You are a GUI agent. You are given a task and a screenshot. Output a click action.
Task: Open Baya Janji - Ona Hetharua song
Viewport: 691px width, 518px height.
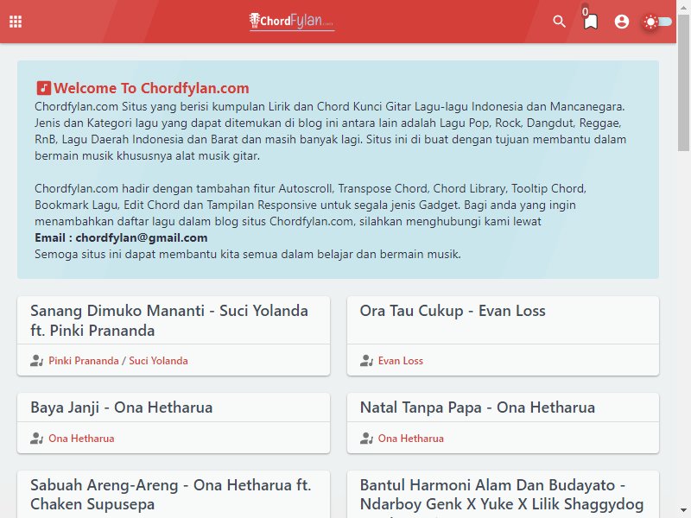(122, 407)
